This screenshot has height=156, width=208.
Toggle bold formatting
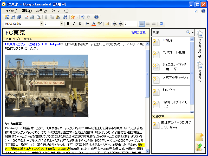68,24
